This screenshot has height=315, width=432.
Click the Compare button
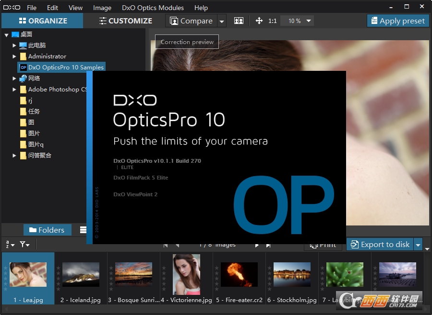tap(191, 21)
